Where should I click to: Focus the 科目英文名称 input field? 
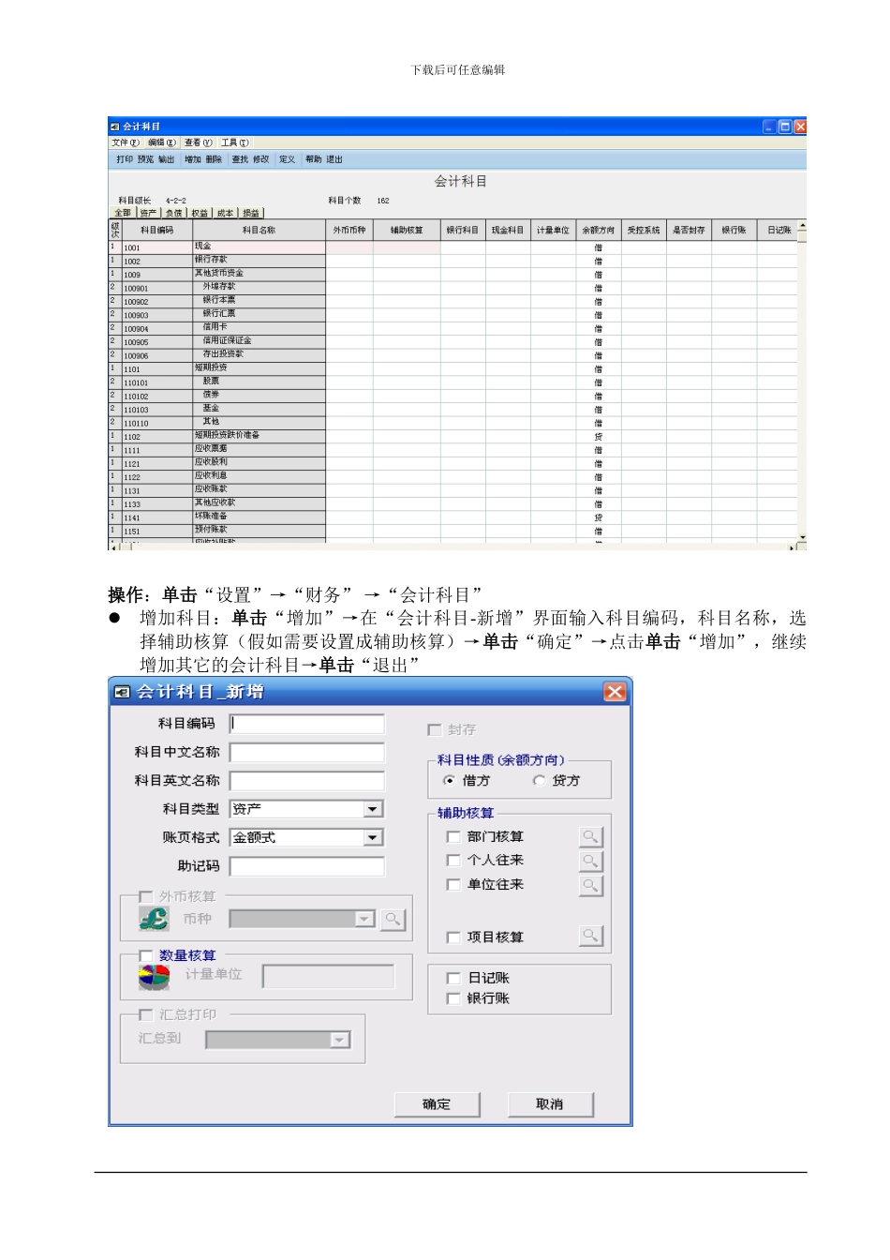[307, 781]
